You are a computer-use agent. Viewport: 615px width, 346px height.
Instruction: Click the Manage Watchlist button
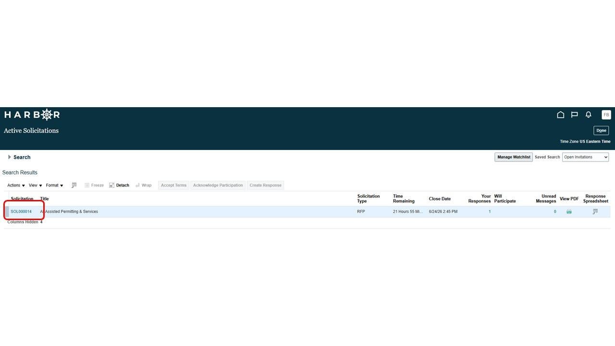514,157
